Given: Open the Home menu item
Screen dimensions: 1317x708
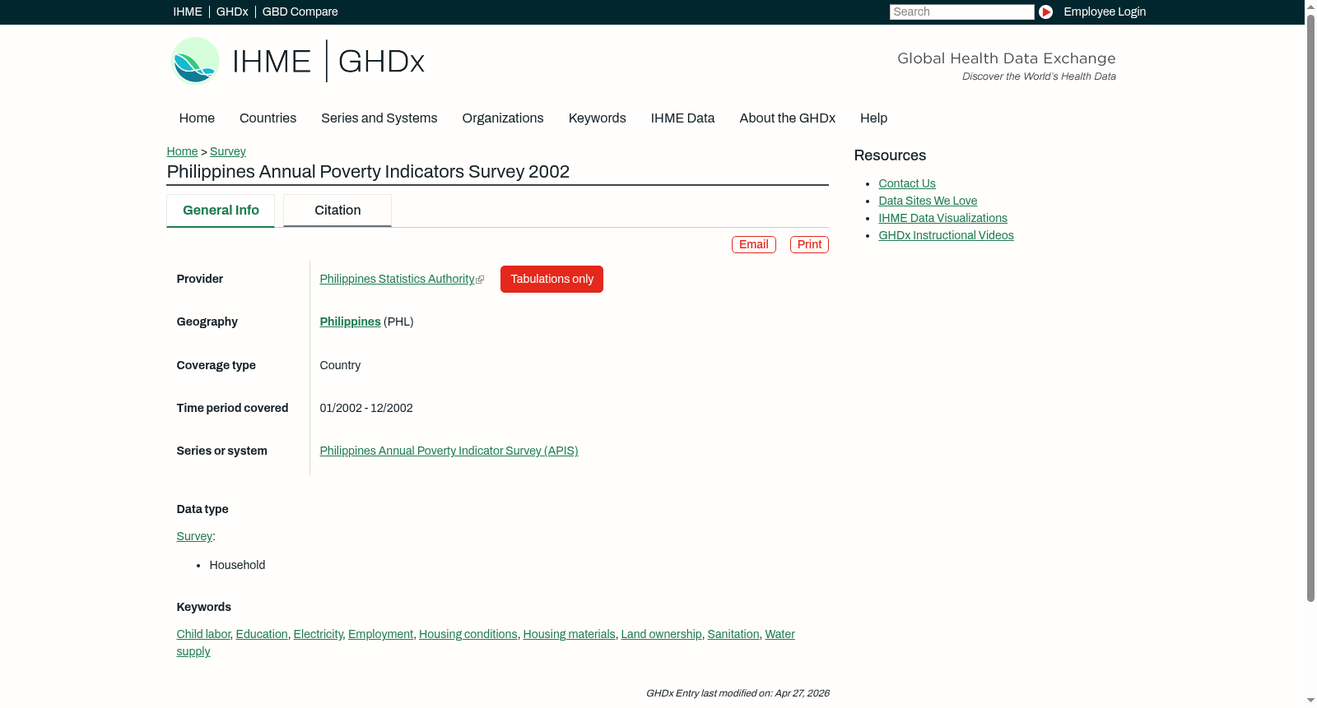Looking at the screenshot, I should click(197, 118).
